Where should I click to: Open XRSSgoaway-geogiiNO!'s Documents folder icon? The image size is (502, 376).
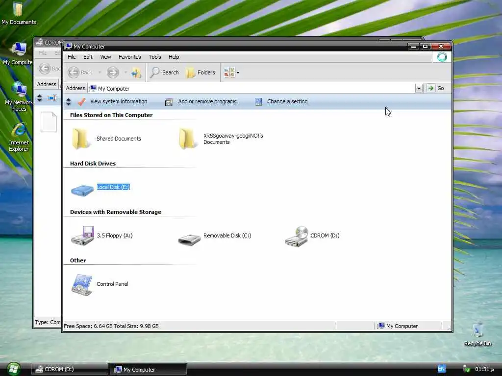[187, 139]
